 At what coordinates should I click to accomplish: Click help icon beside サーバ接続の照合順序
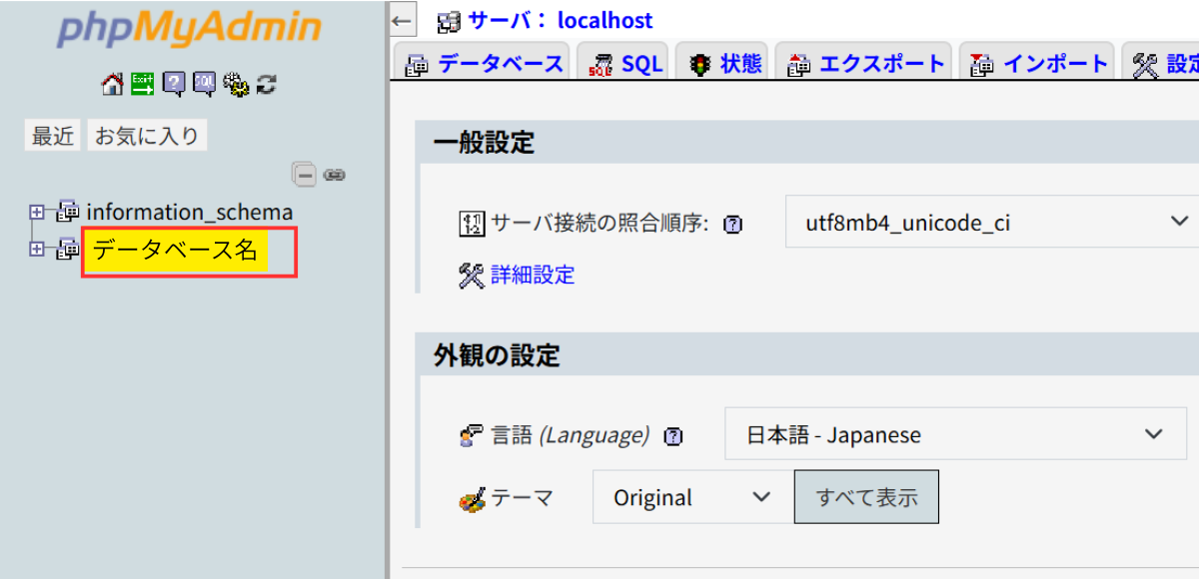click(732, 225)
